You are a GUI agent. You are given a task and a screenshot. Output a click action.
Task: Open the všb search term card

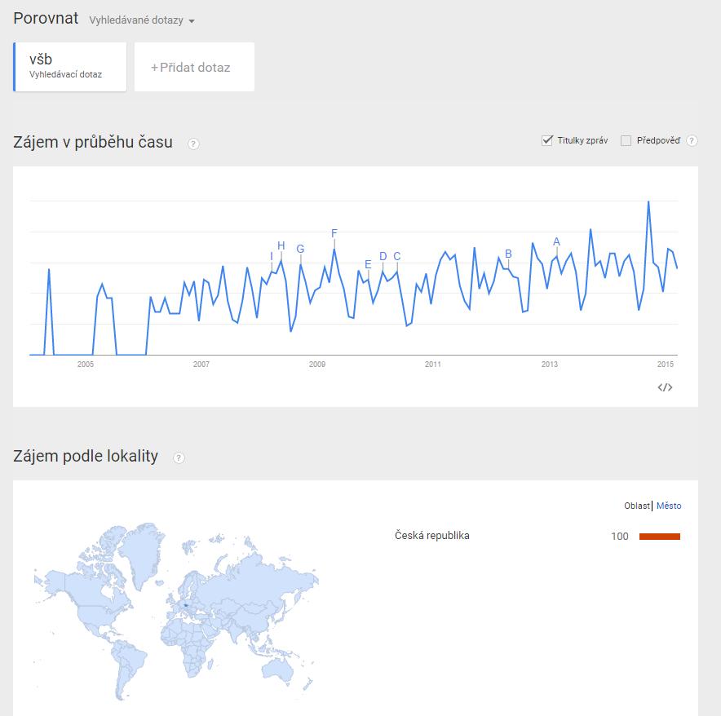pos(69,66)
